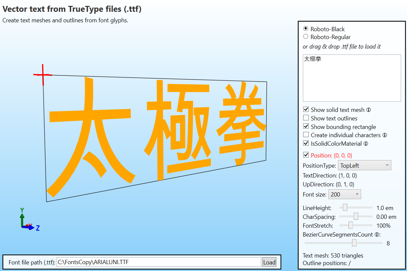Click the 'Outline positions: /' text
407x271 pixels.
[x=327, y=263]
